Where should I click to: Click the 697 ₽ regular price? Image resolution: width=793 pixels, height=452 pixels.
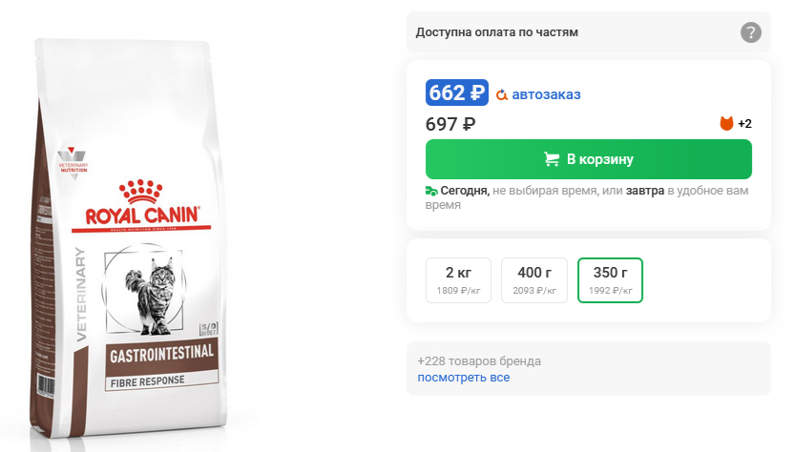point(450,124)
